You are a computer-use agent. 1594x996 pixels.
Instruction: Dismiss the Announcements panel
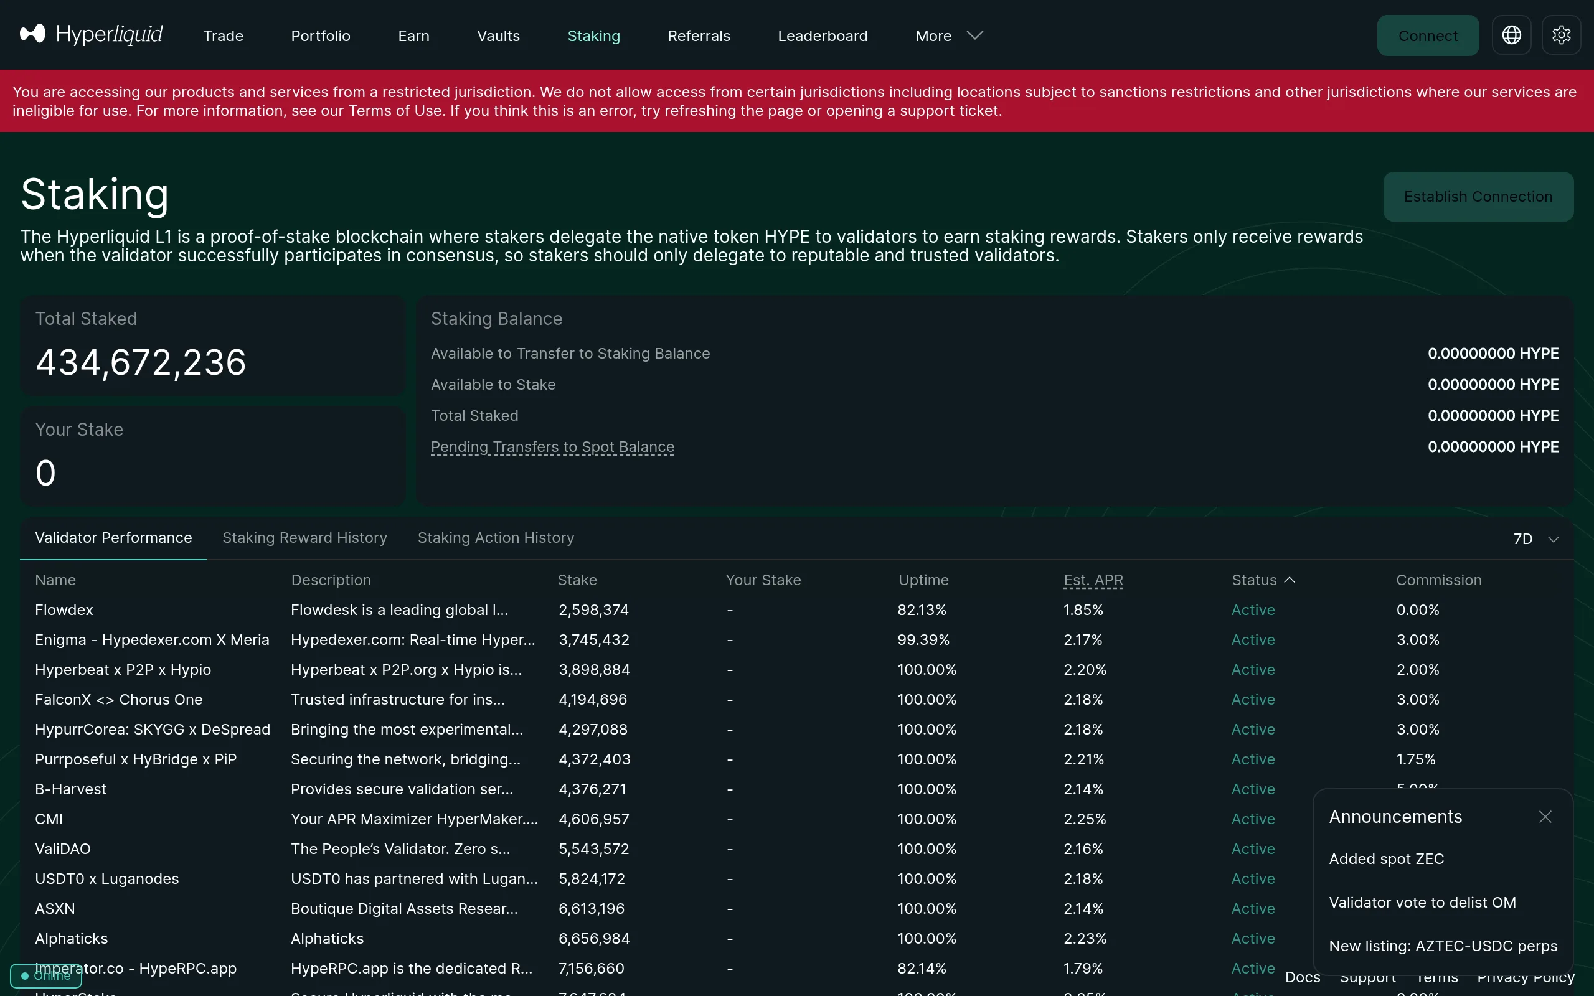point(1545,817)
